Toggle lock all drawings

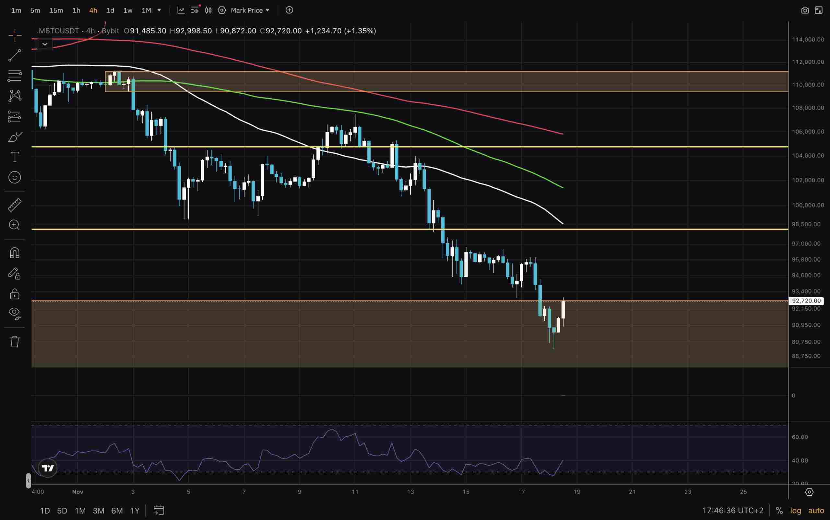click(15, 294)
